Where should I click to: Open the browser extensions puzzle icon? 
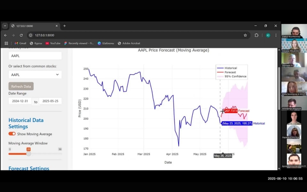click(x=257, y=35)
